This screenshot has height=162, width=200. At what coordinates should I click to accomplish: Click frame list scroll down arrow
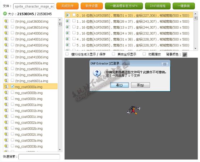pyautogui.click(x=195, y=48)
